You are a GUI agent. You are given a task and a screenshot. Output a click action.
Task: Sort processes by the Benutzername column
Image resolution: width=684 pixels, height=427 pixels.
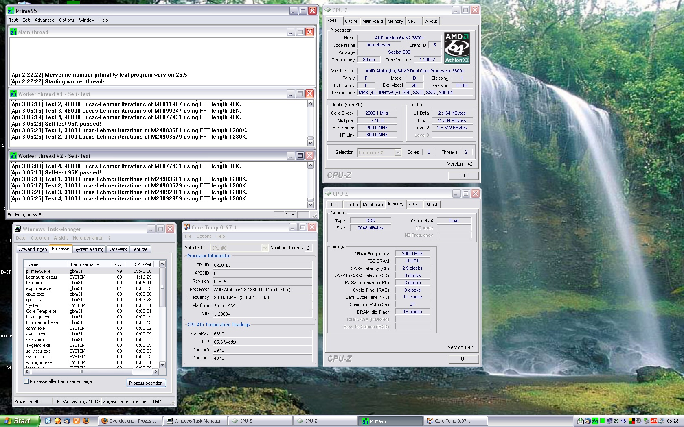[90, 264]
